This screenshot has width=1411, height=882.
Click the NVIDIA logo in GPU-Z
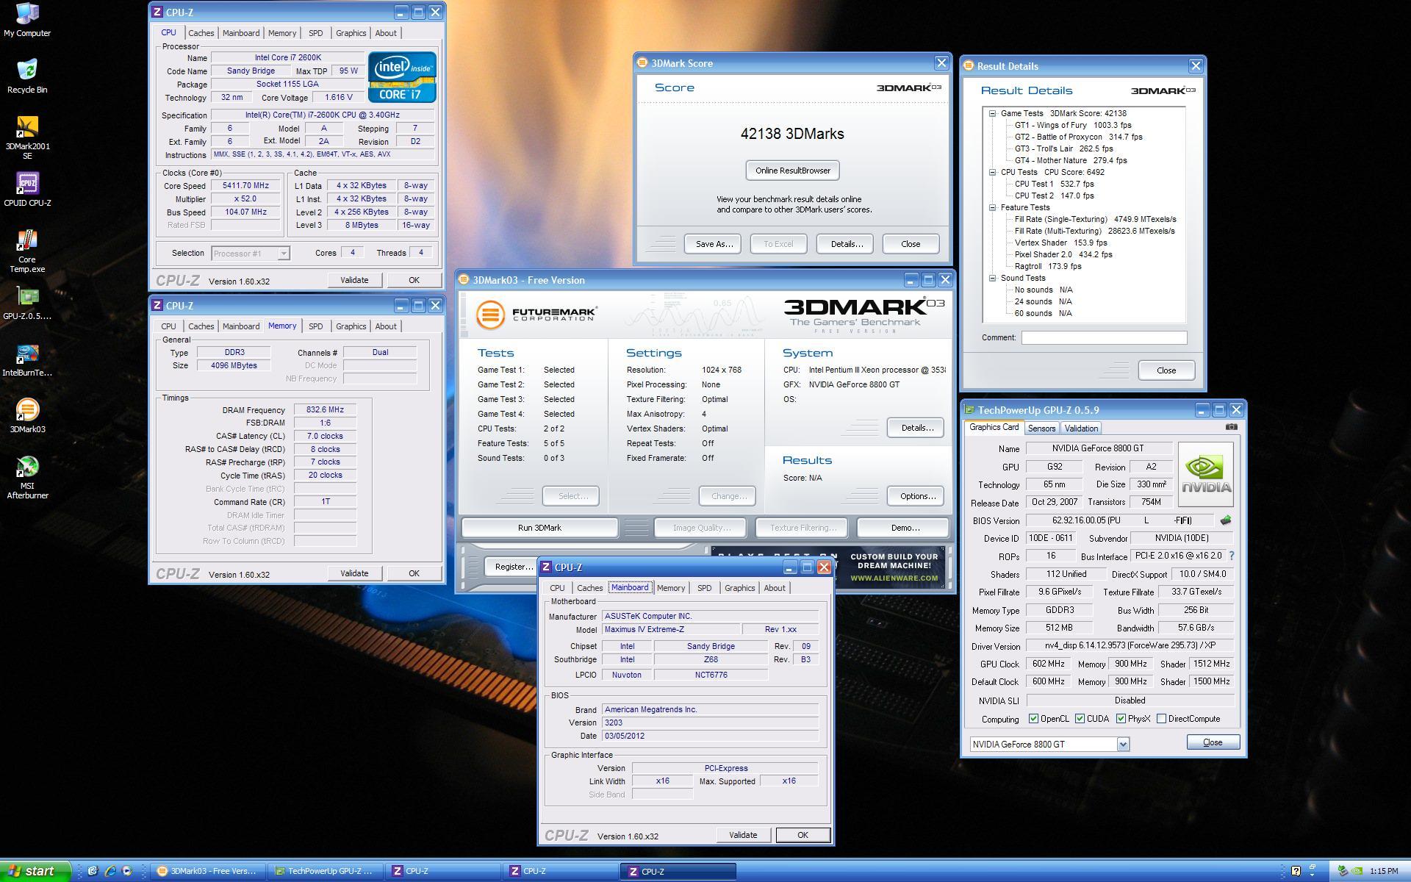click(x=1205, y=474)
